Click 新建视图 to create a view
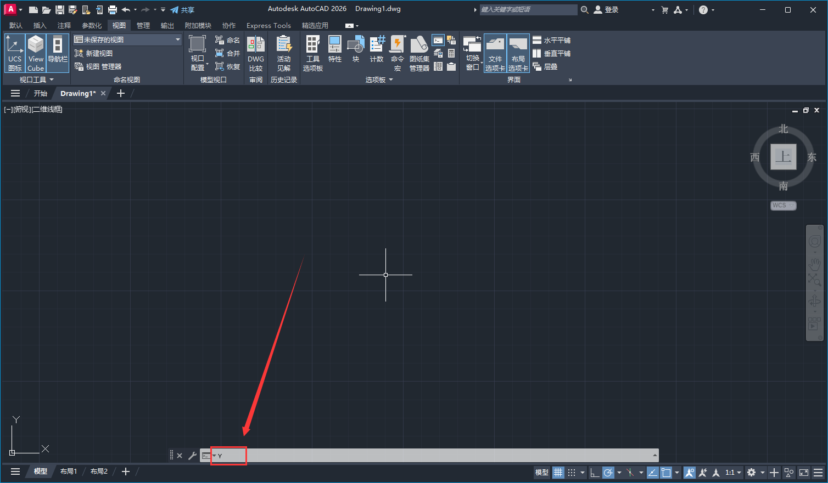The height and width of the screenshot is (483, 828). tap(93, 53)
